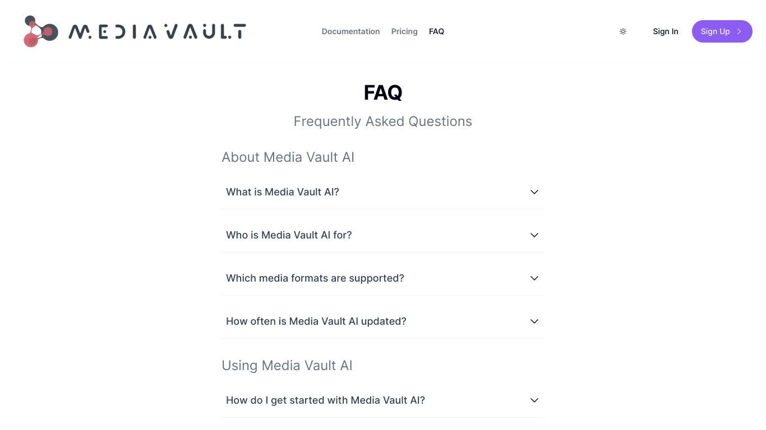Open the Documentation nav link
Image resolution: width=766 pixels, height=430 pixels.
[x=350, y=31]
